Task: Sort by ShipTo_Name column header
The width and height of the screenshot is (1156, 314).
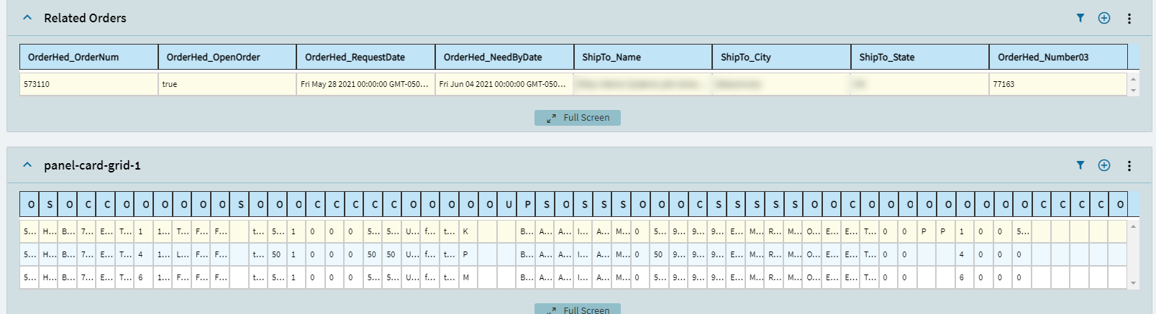Action: pyautogui.click(x=643, y=57)
